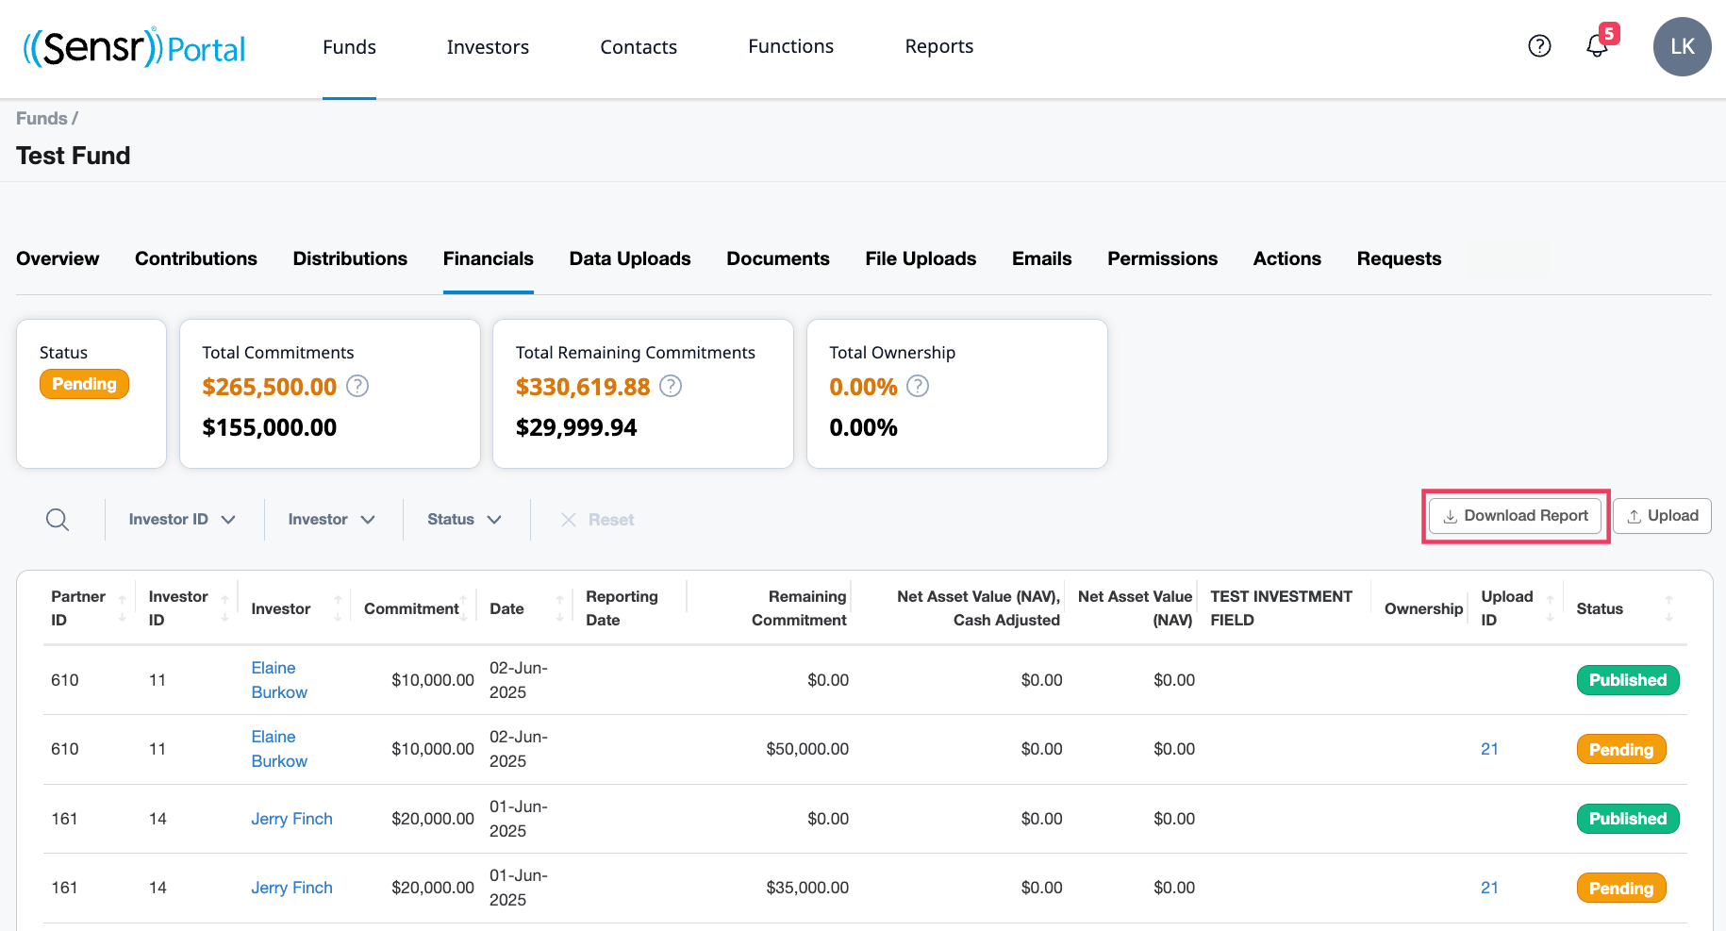The image size is (1726, 931).
Task: Expand the Status filter dropdown
Action: [464, 520]
